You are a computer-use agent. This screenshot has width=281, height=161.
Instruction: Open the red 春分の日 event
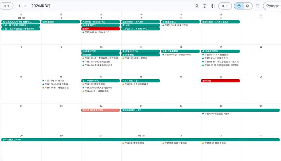tap(220, 81)
